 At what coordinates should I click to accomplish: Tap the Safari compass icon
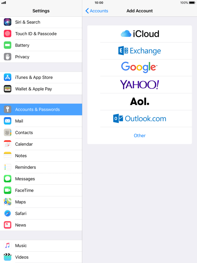[8, 213]
